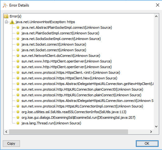Select HttpURLConnection.plainConnect0 stack entry
The width and height of the screenshot is (162, 150).
[82, 89]
